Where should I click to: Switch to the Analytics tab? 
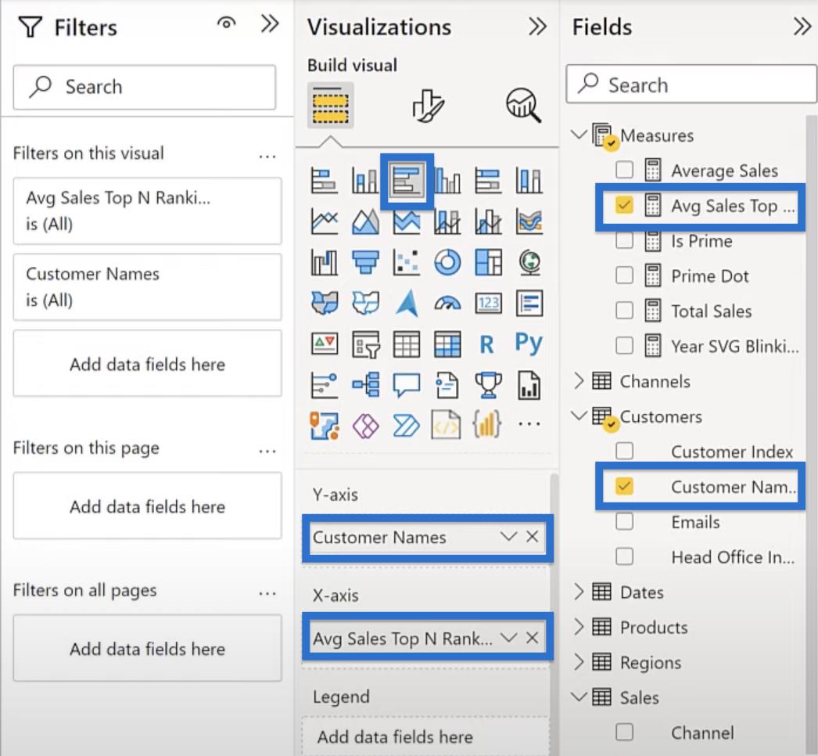click(x=523, y=105)
